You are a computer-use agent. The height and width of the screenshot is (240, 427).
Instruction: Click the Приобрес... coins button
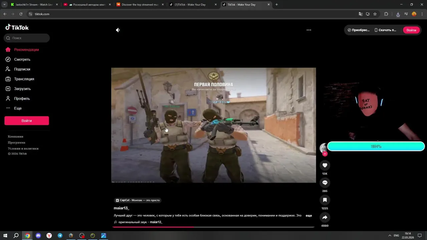(358, 30)
